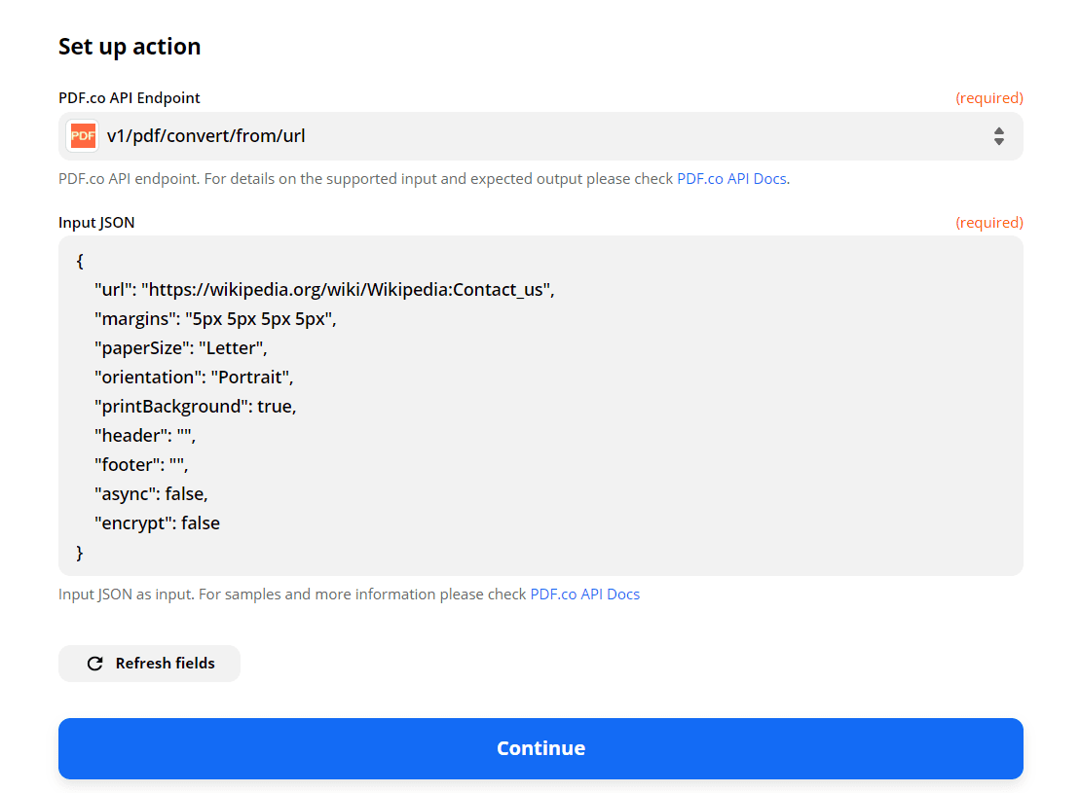Viewport: 1080px width, 793px height.
Task: Click the Input JSON field label
Action: [96, 223]
